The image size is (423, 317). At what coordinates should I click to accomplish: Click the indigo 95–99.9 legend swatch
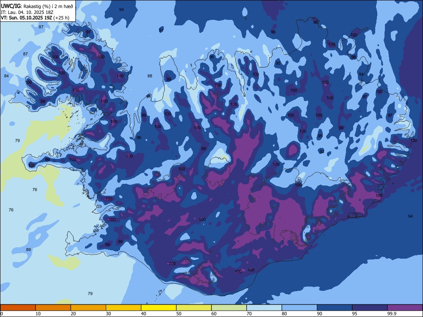[x=370, y=308]
